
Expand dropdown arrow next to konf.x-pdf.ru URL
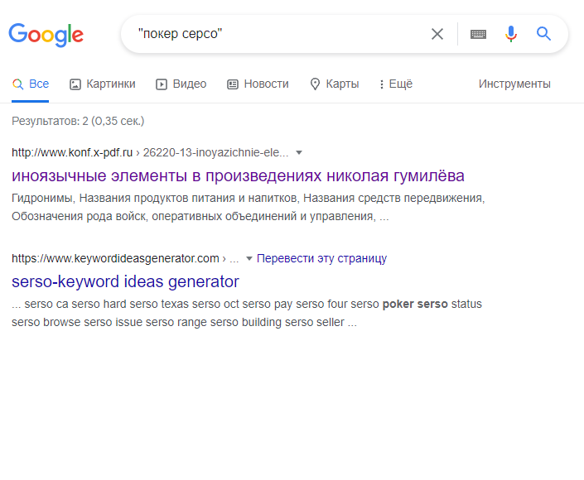(299, 152)
